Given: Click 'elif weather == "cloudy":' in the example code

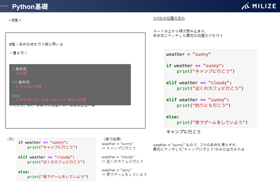Looking at the screenshot, I should (46, 157).
